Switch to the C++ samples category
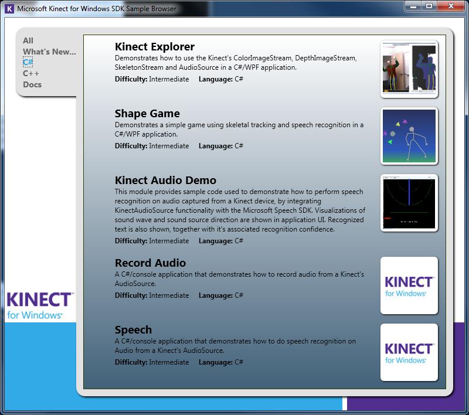 (x=31, y=73)
